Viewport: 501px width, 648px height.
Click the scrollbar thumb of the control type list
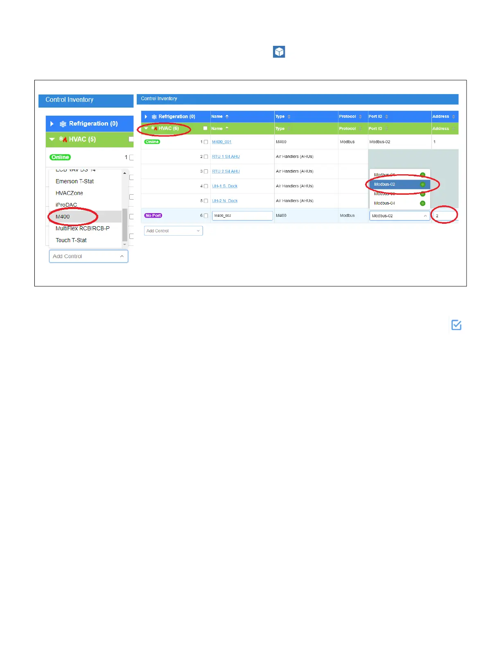(125, 225)
